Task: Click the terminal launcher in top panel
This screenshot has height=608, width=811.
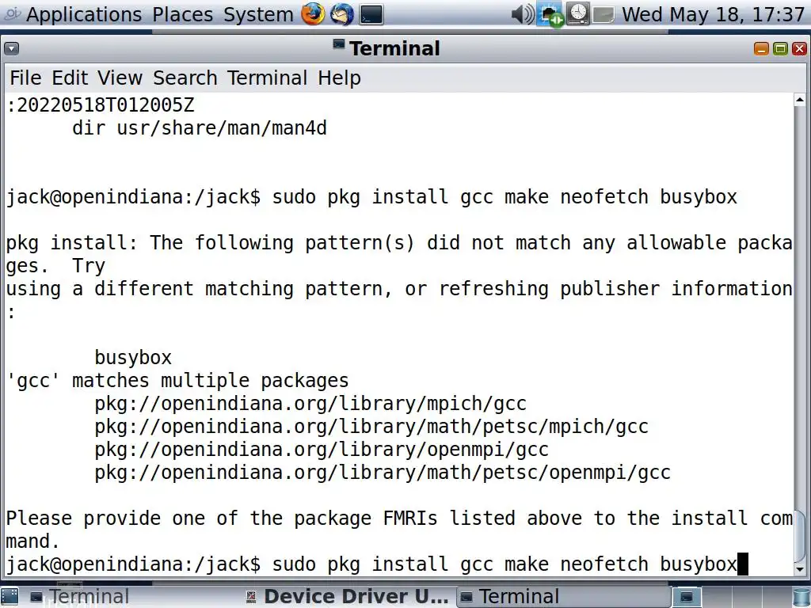Action: 371,14
